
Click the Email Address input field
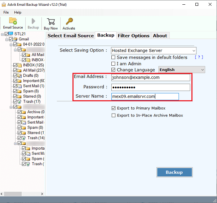[x=151, y=78]
